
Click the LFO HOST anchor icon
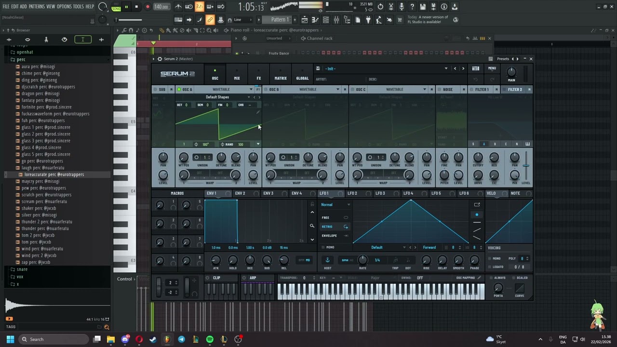tap(327, 260)
